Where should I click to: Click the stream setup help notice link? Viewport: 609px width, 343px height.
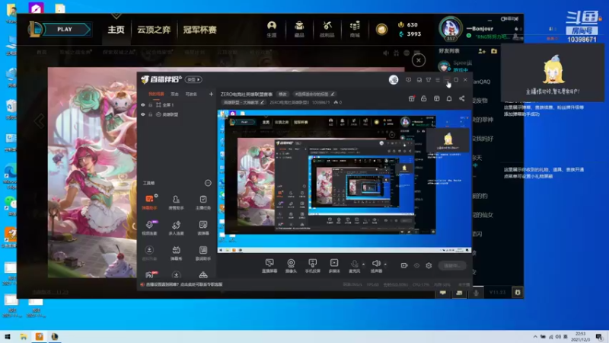[182, 284]
